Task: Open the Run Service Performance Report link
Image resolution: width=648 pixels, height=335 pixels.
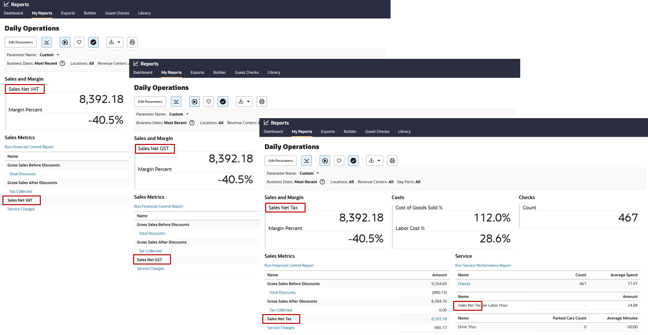Action: coord(483,265)
